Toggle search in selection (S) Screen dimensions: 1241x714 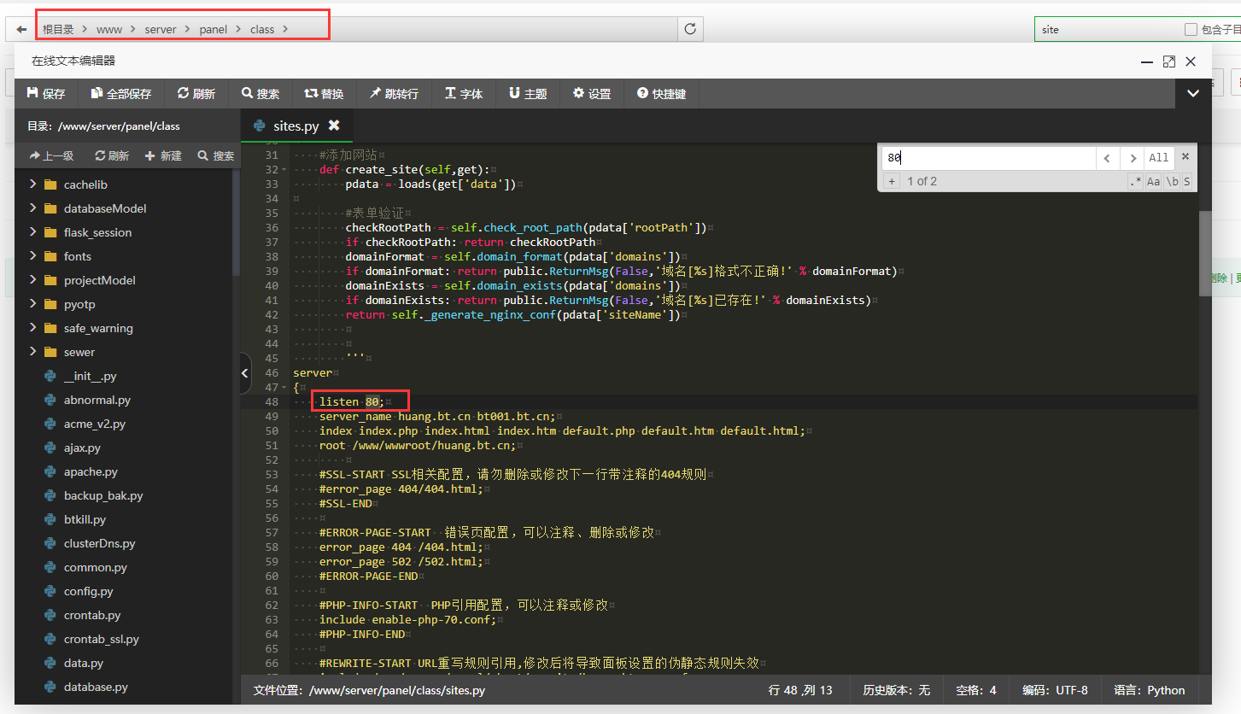point(1186,181)
